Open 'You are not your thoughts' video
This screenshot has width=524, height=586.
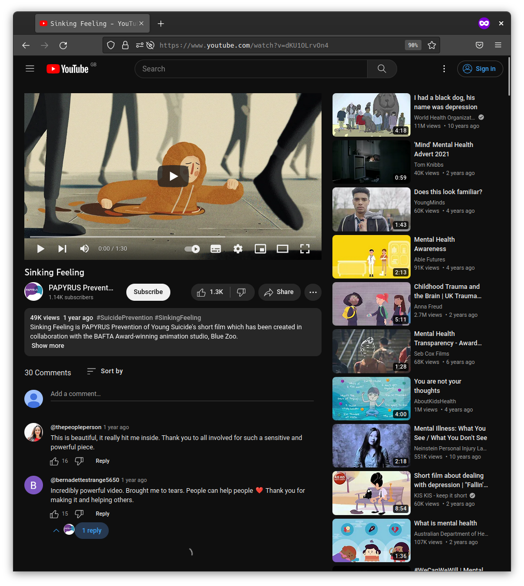[438, 386]
